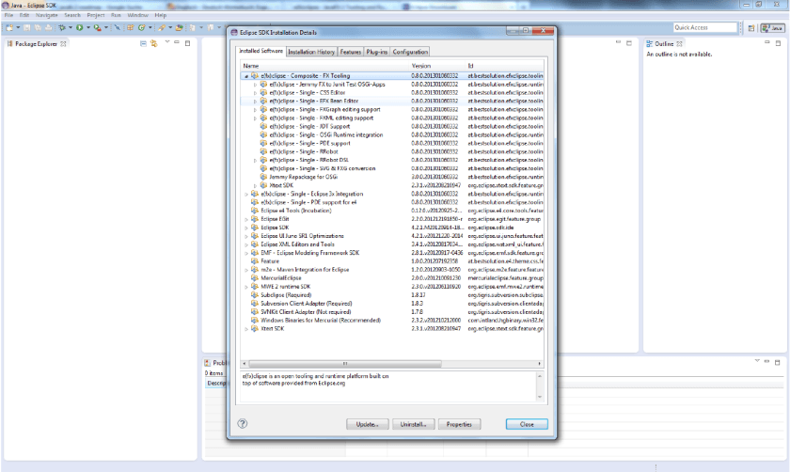
Task: Click the right arrow of the horizontal scrollbar
Action: 539,363
